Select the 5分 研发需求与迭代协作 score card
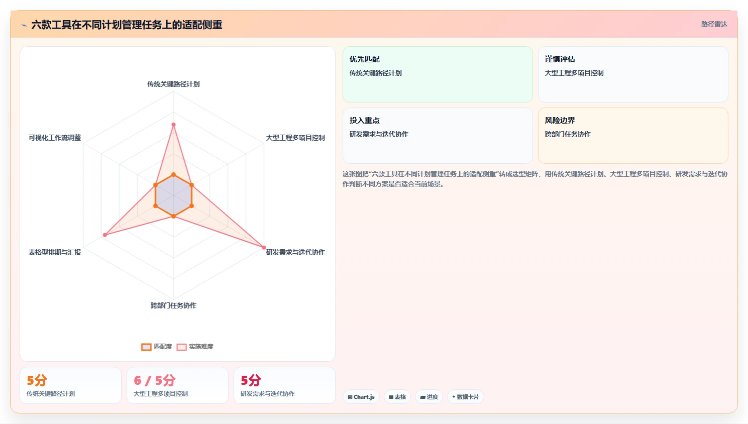Viewport: 748px width, 424px height. pyautogui.click(x=284, y=385)
